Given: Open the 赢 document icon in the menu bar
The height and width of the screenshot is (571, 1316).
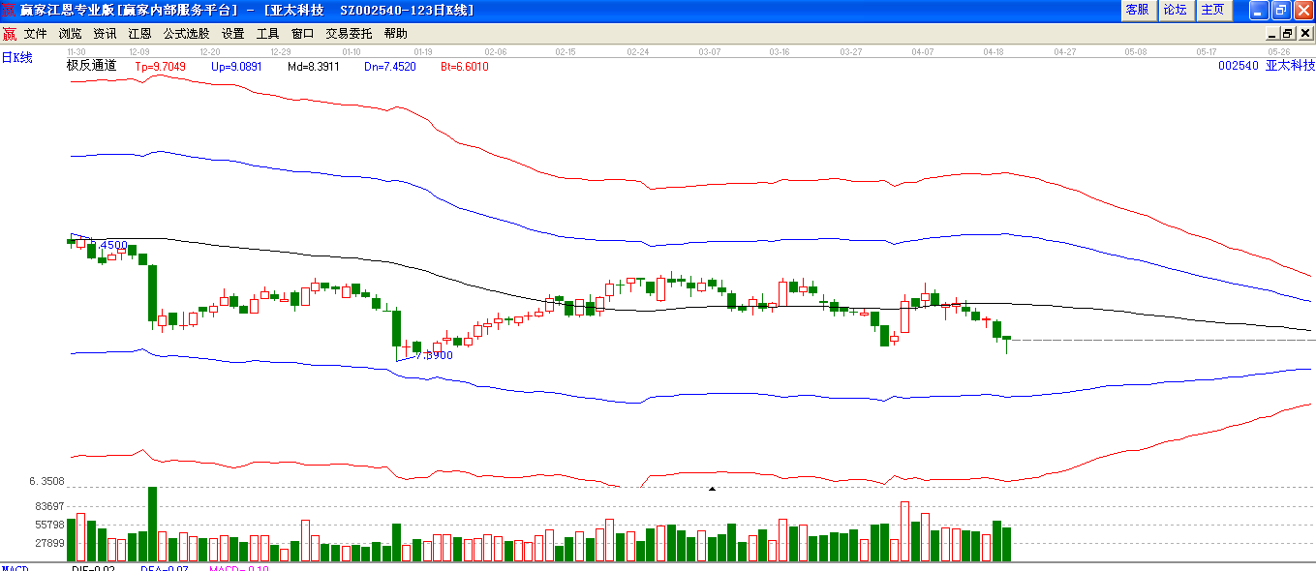Looking at the screenshot, I should pyautogui.click(x=9, y=33).
